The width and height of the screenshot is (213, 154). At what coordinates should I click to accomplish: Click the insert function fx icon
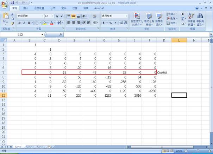click(61, 35)
